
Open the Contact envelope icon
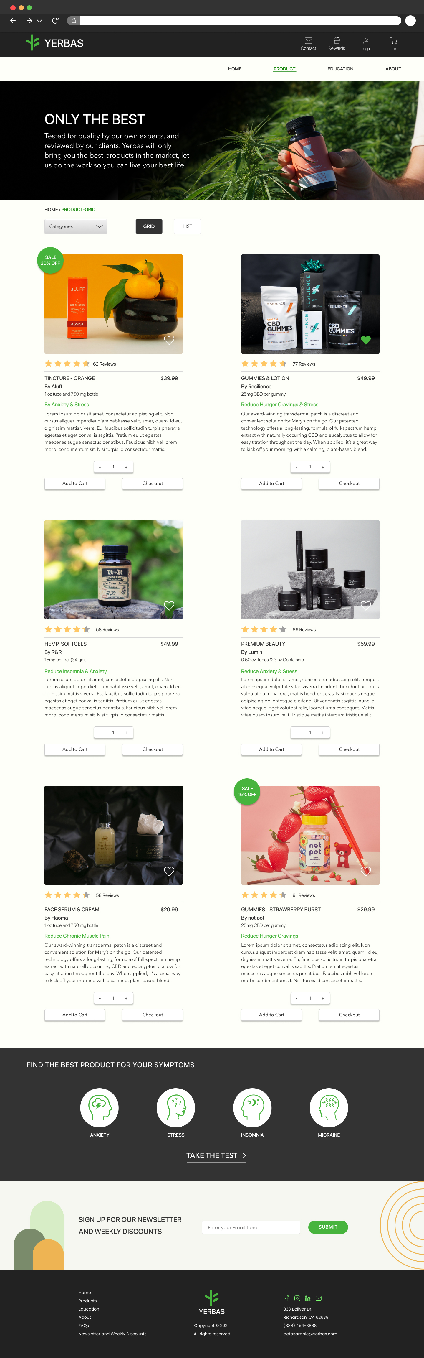pyautogui.click(x=309, y=41)
